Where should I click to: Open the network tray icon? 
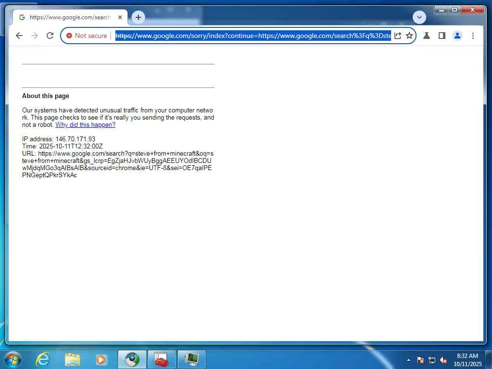coord(432,360)
